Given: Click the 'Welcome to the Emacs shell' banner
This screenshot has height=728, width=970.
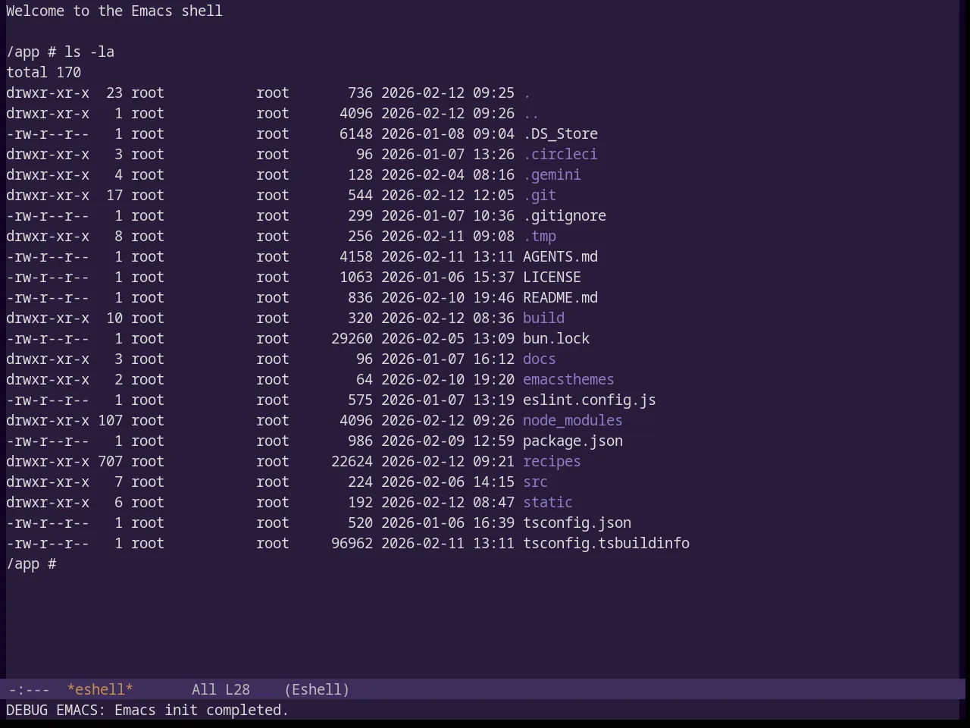Looking at the screenshot, I should click(x=114, y=11).
